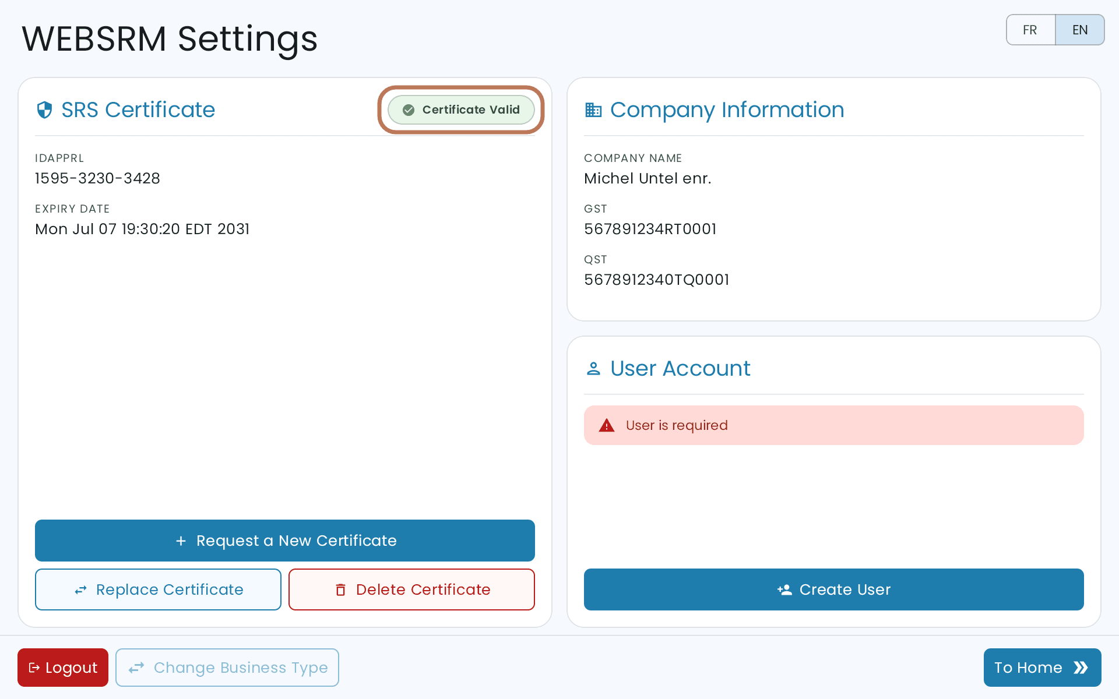
Task: Request a New Certificate
Action: [x=285, y=541]
